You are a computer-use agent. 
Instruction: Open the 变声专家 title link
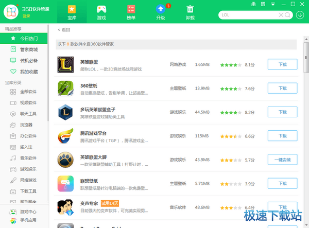pos(89,203)
